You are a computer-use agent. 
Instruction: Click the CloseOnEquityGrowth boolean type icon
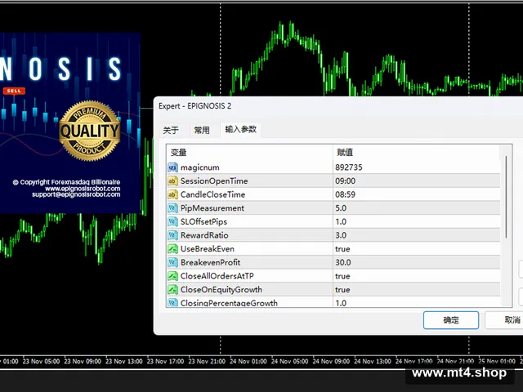(x=172, y=290)
